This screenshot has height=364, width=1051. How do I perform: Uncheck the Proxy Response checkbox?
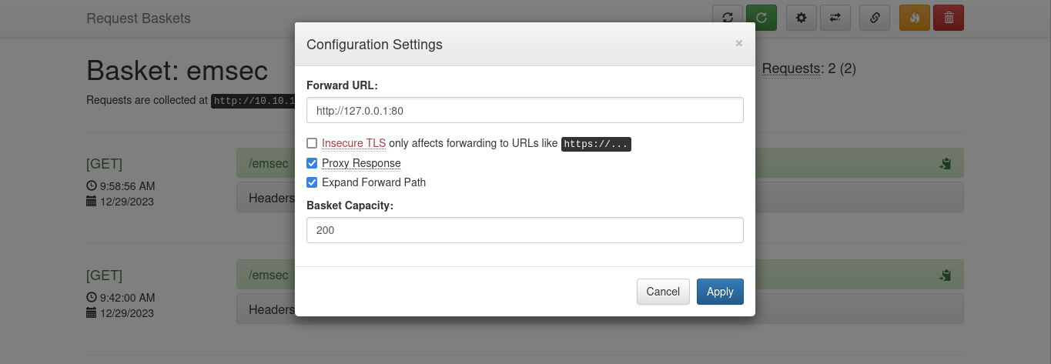(x=312, y=163)
